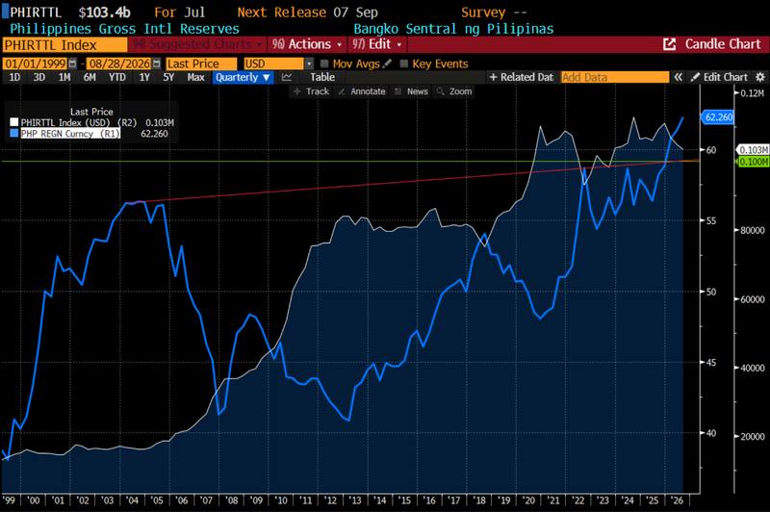Enable the Key Events checkbox
This screenshot has width=770, height=512.
(403, 64)
